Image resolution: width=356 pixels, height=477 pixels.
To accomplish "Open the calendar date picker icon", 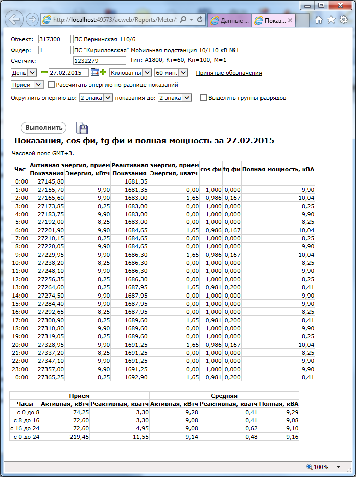I will [x=95, y=72].
